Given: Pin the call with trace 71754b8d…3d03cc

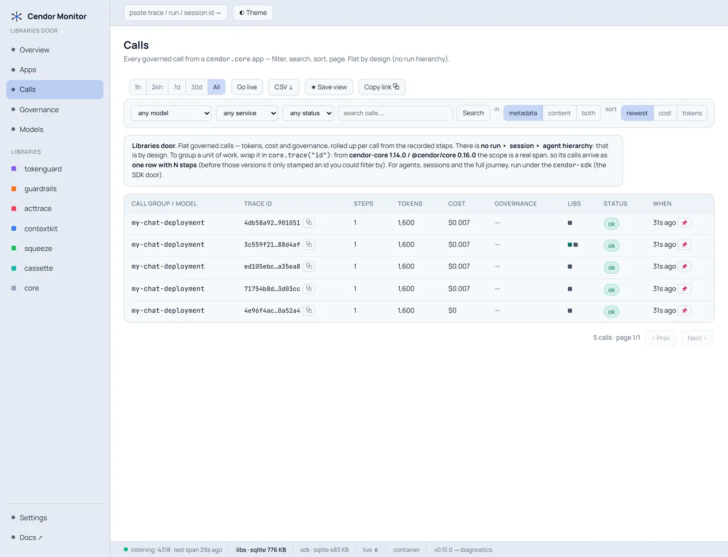Looking at the screenshot, I should click(684, 289).
